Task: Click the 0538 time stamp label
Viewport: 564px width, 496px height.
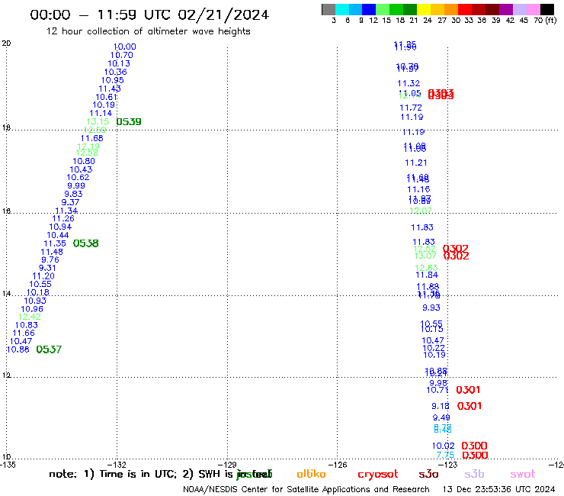Action: (85, 243)
